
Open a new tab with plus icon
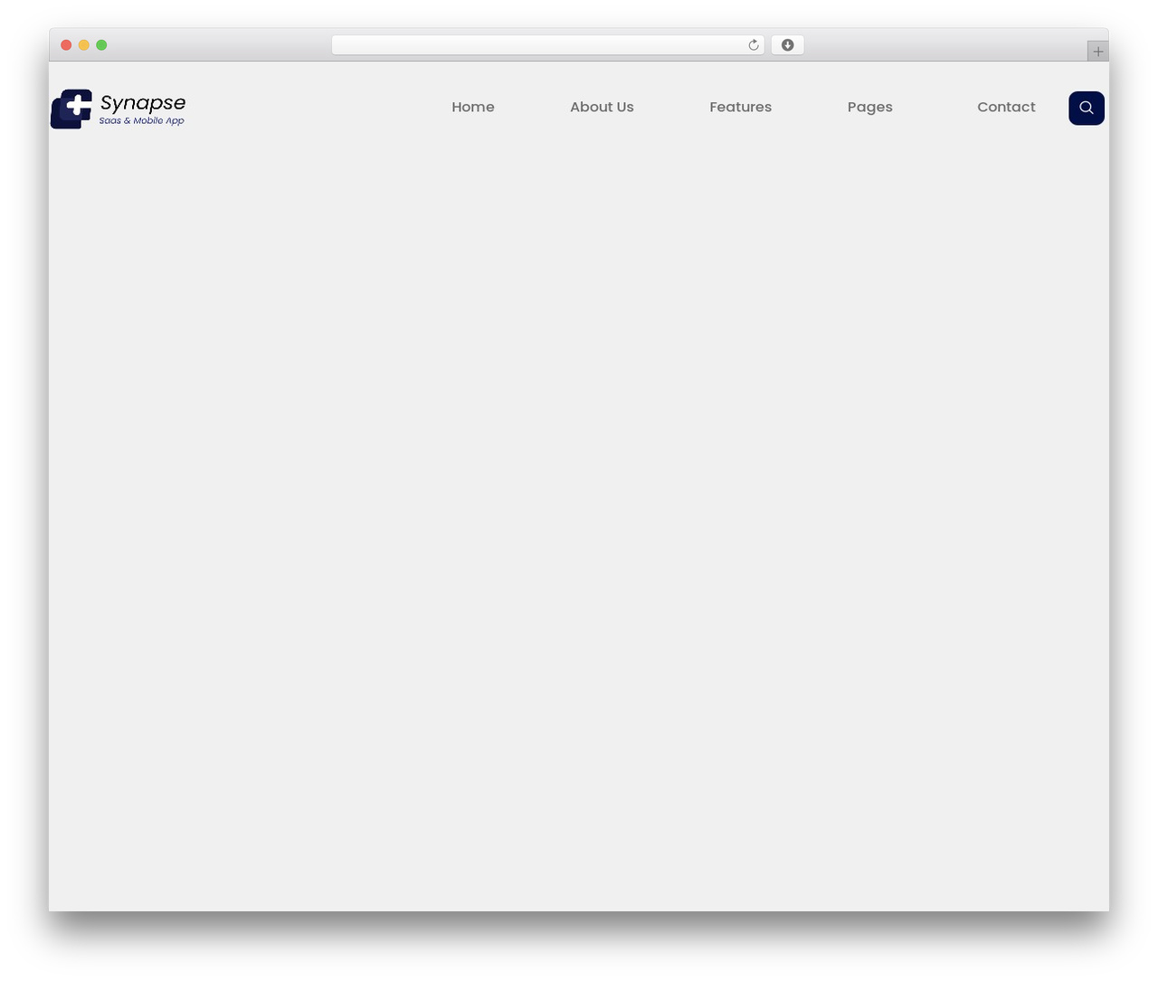coord(1097,52)
